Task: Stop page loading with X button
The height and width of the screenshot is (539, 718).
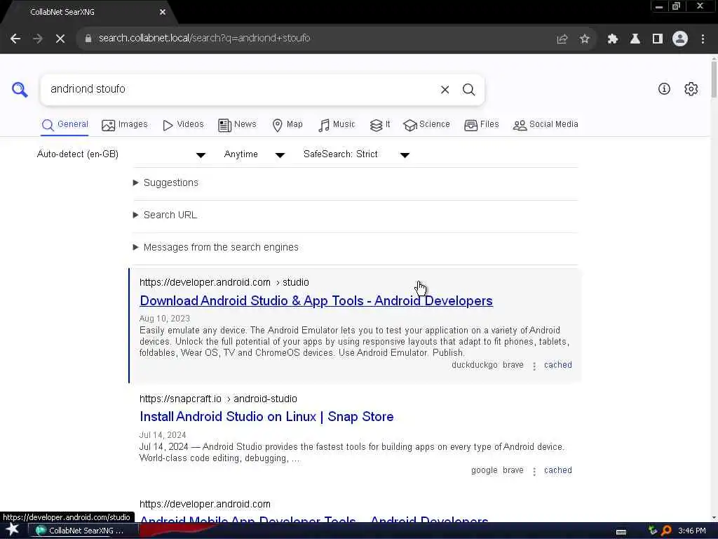Action: coord(60,39)
